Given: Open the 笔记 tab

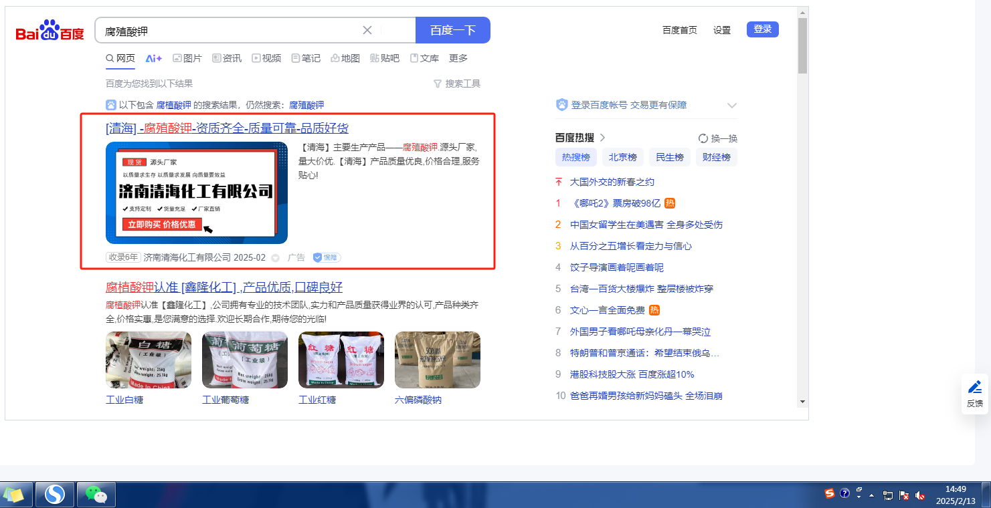Looking at the screenshot, I should pos(306,58).
